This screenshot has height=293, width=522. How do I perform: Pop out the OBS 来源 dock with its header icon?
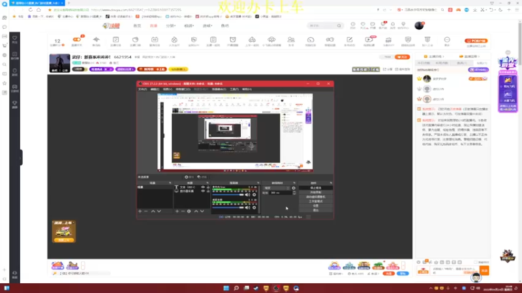(x=207, y=183)
